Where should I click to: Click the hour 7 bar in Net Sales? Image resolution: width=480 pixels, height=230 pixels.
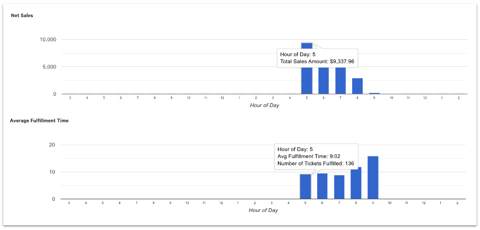(340, 81)
